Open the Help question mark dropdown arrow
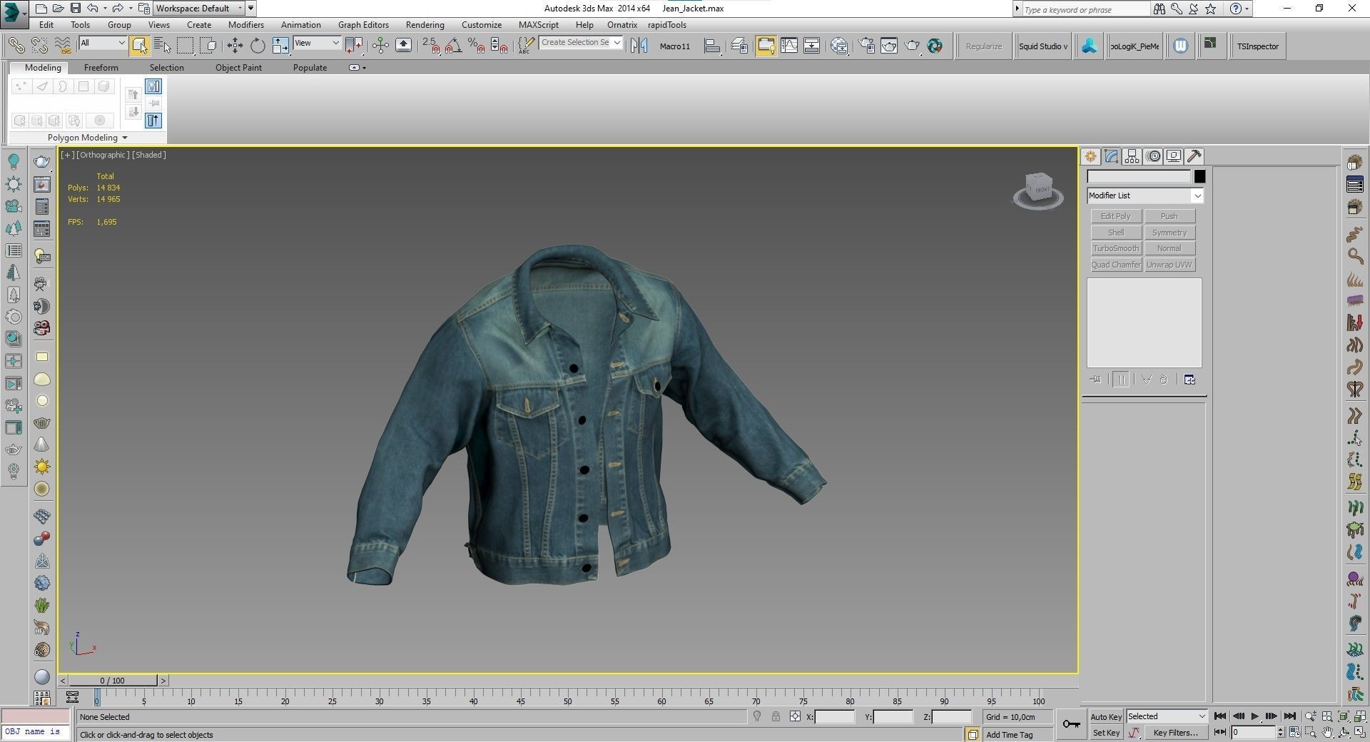The width and height of the screenshot is (1370, 742). coord(1247,9)
